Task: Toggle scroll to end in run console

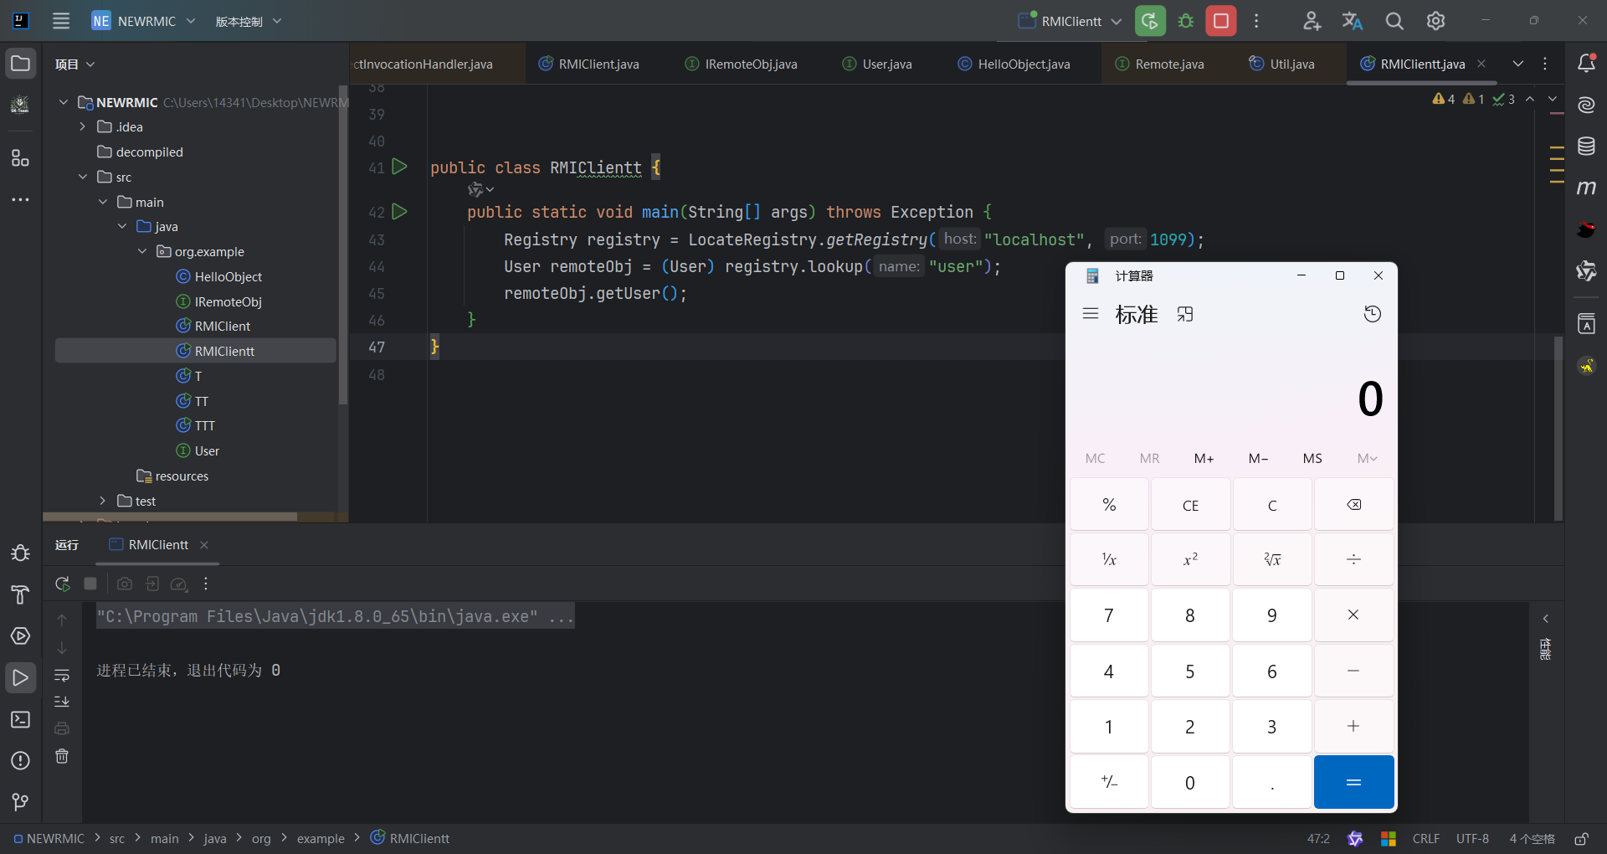Action: point(62,702)
